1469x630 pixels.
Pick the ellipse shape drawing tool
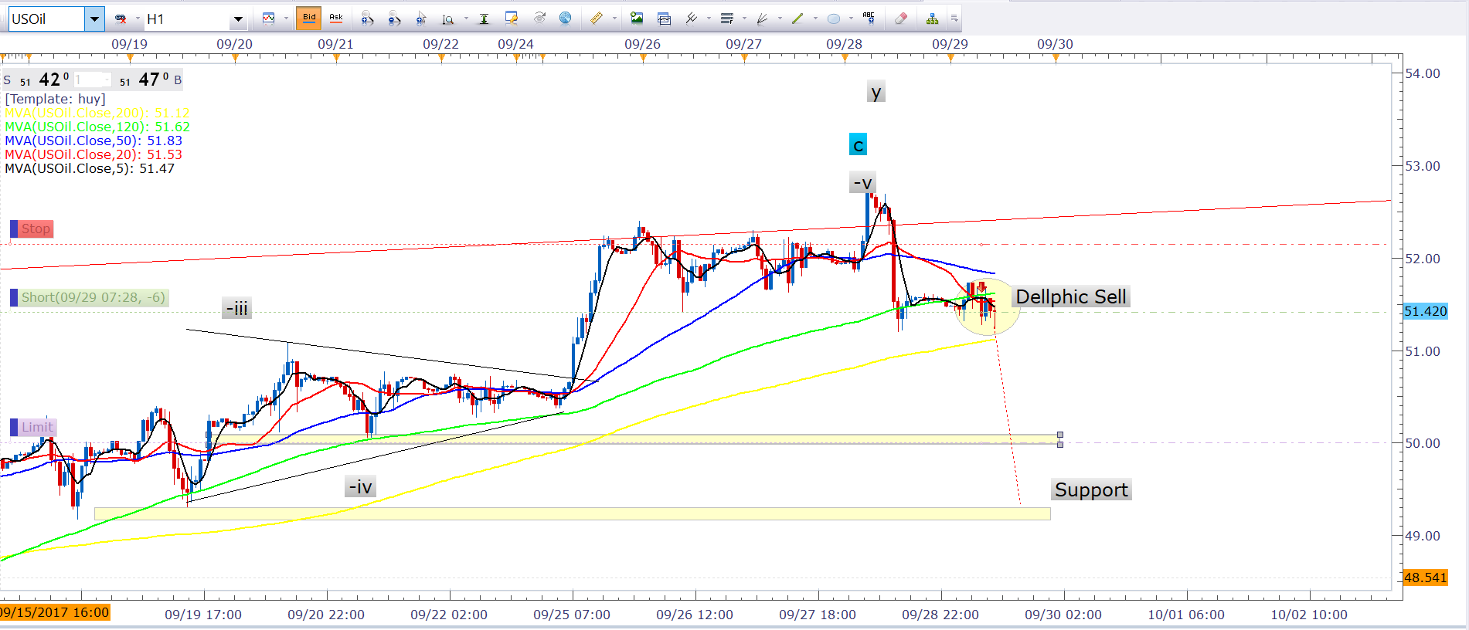[x=833, y=19]
